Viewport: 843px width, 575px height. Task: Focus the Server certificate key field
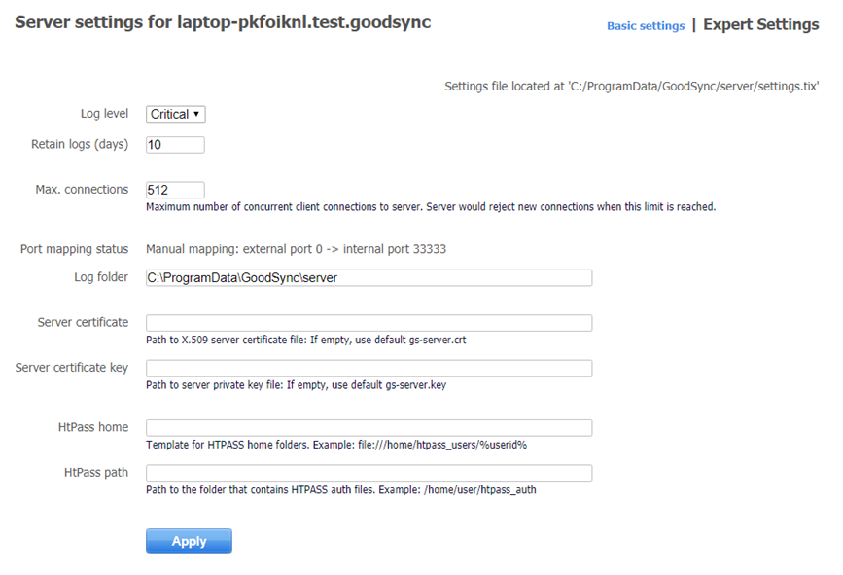tap(369, 368)
